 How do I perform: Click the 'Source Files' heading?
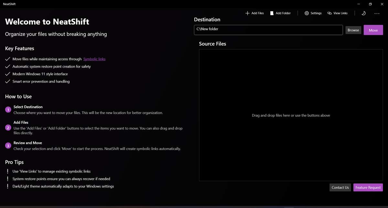(x=213, y=44)
